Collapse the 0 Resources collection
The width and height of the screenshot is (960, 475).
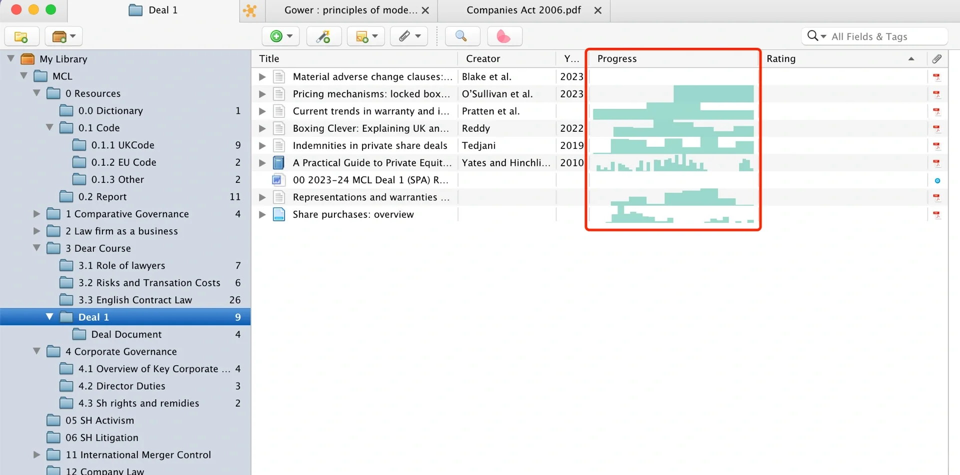pyautogui.click(x=37, y=93)
